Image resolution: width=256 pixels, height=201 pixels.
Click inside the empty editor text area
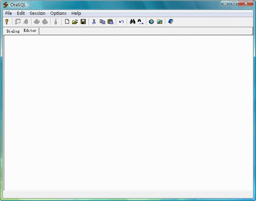(x=129, y=113)
